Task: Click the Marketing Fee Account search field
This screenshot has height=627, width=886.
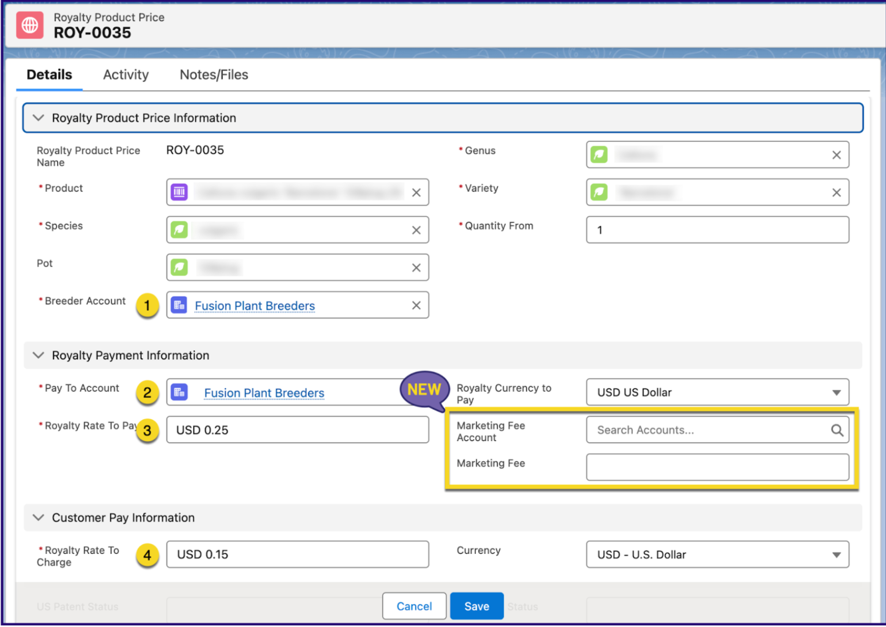Action: 718,430
